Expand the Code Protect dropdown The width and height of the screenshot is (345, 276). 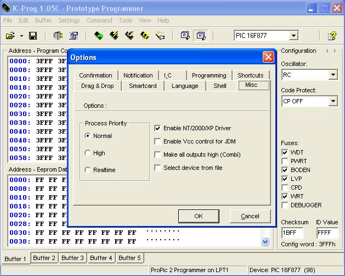[333, 101]
